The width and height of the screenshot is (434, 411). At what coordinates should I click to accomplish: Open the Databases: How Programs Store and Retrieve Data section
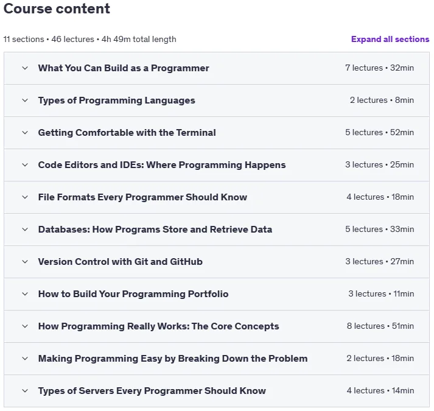(x=155, y=230)
